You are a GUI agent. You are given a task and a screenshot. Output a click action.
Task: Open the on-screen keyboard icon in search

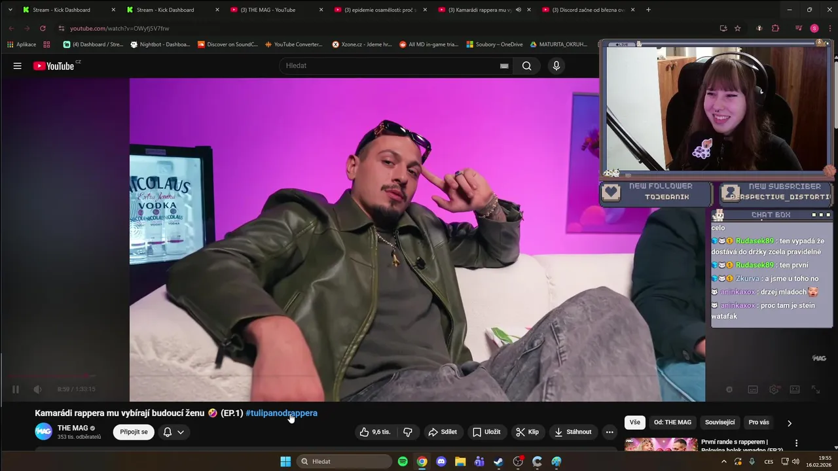click(x=504, y=65)
